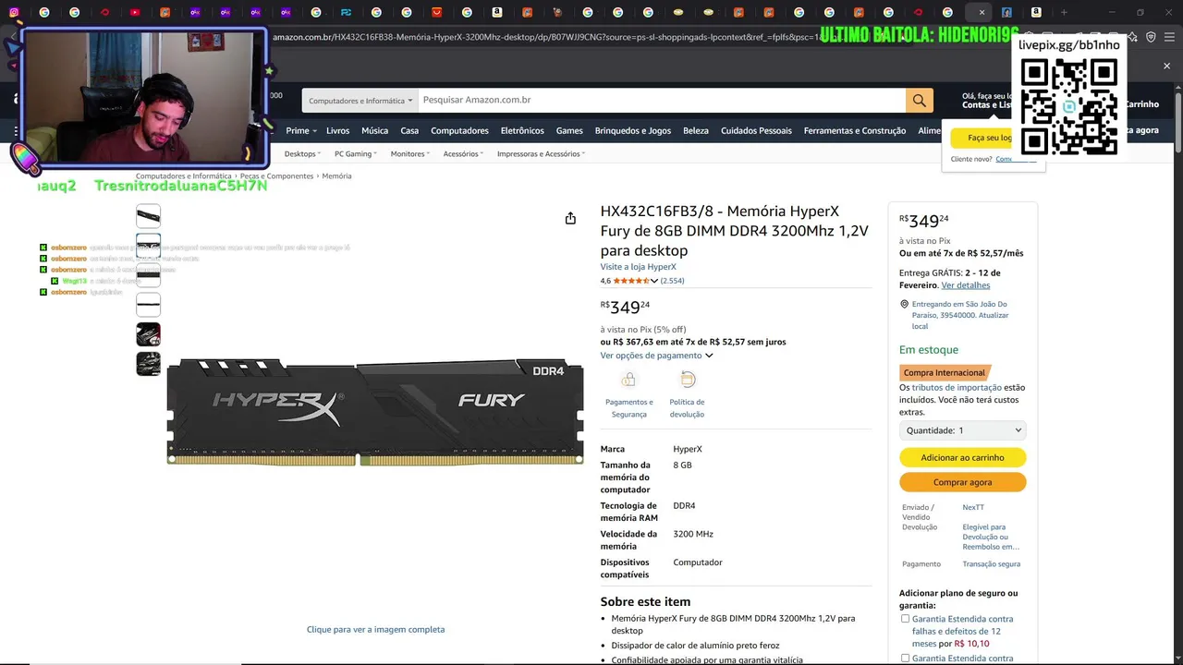The width and height of the screenshot is (1183, 665).
Task: Click Ver detalhes delivery link
Action: coord(966,285)
